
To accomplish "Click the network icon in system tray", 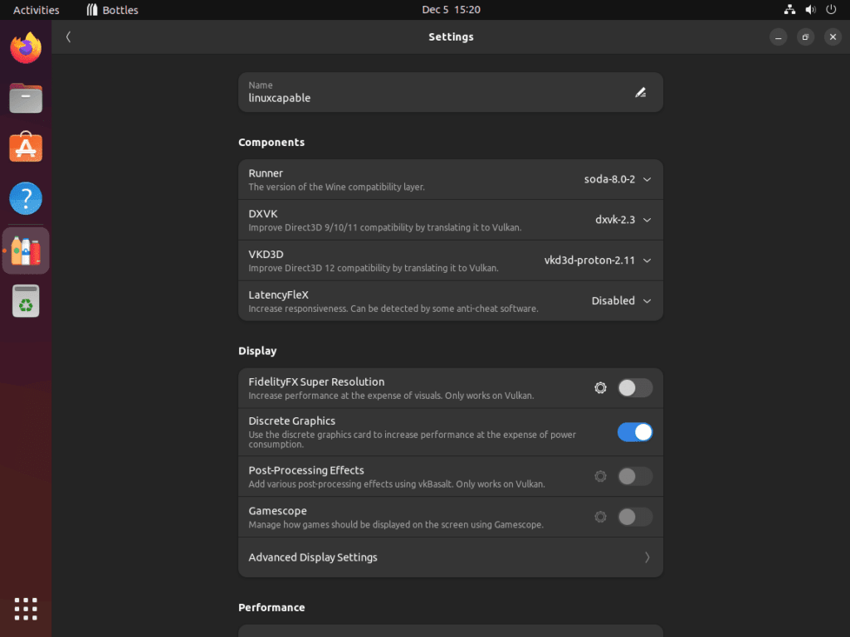I will click(x=789, y=9).
